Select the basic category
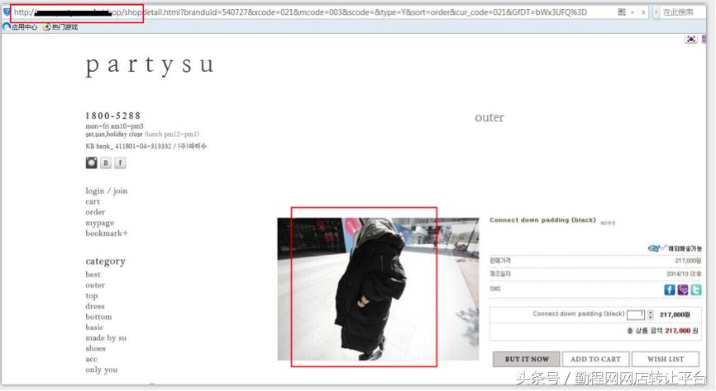716x391 pixels. point(94,327)
